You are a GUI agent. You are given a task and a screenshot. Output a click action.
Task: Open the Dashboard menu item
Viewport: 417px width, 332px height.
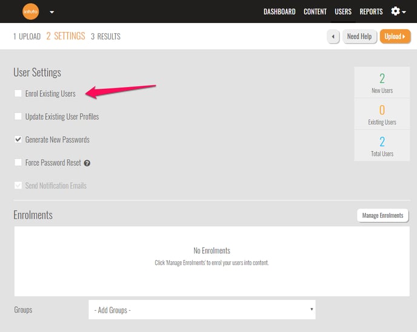(x=279, y=11)
